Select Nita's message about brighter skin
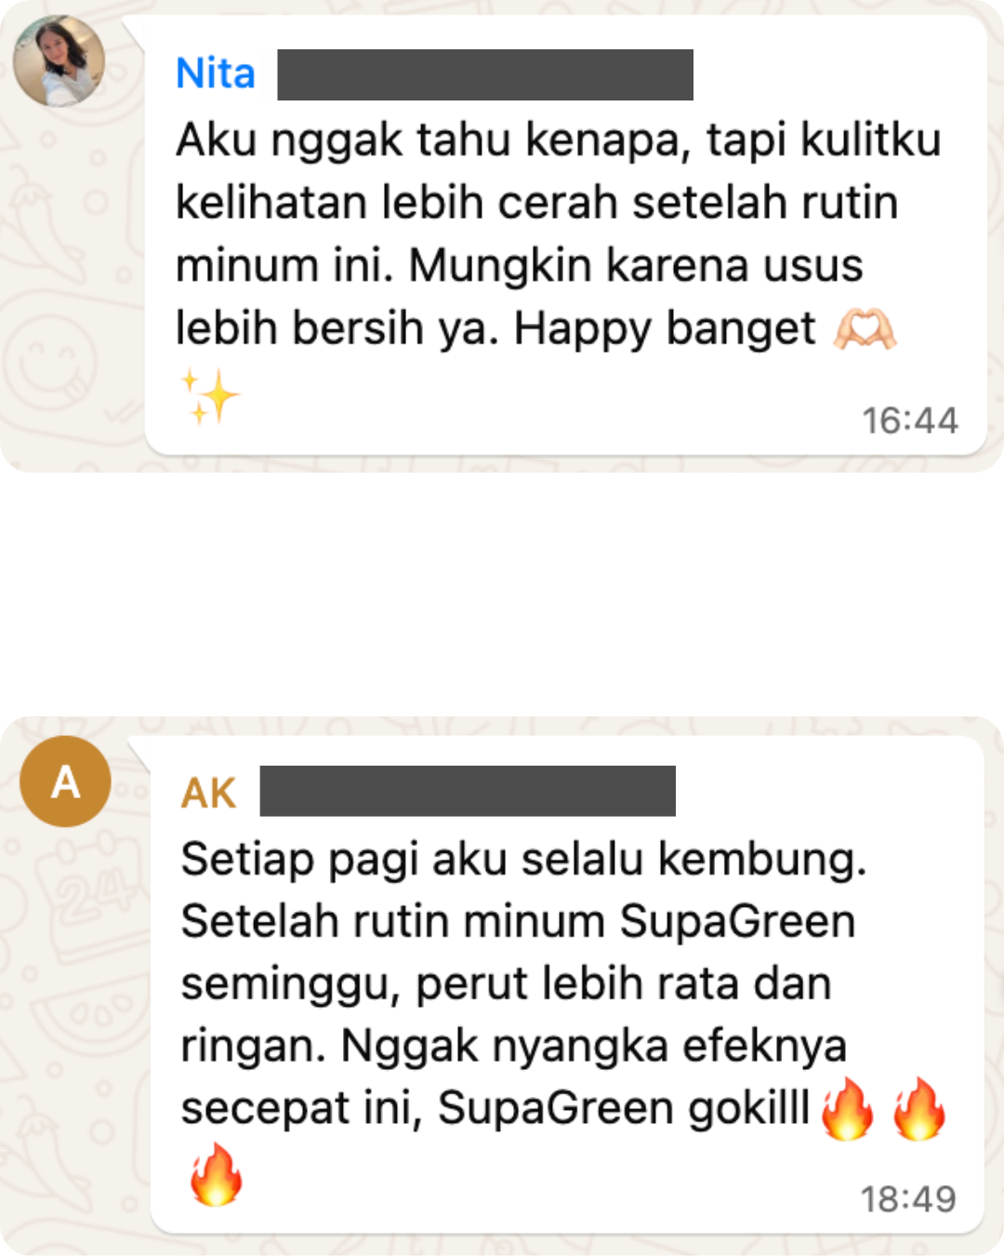 tap(565, 234)
